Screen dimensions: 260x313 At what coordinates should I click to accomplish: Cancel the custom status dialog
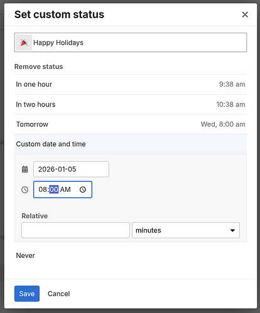(x=58, y=294)
